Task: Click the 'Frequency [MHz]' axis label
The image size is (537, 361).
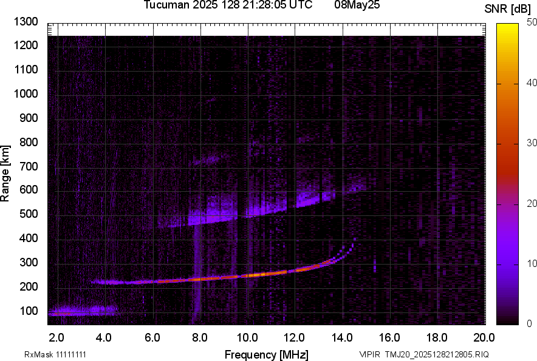Action: pyautogui.click(x=267, y=354)
